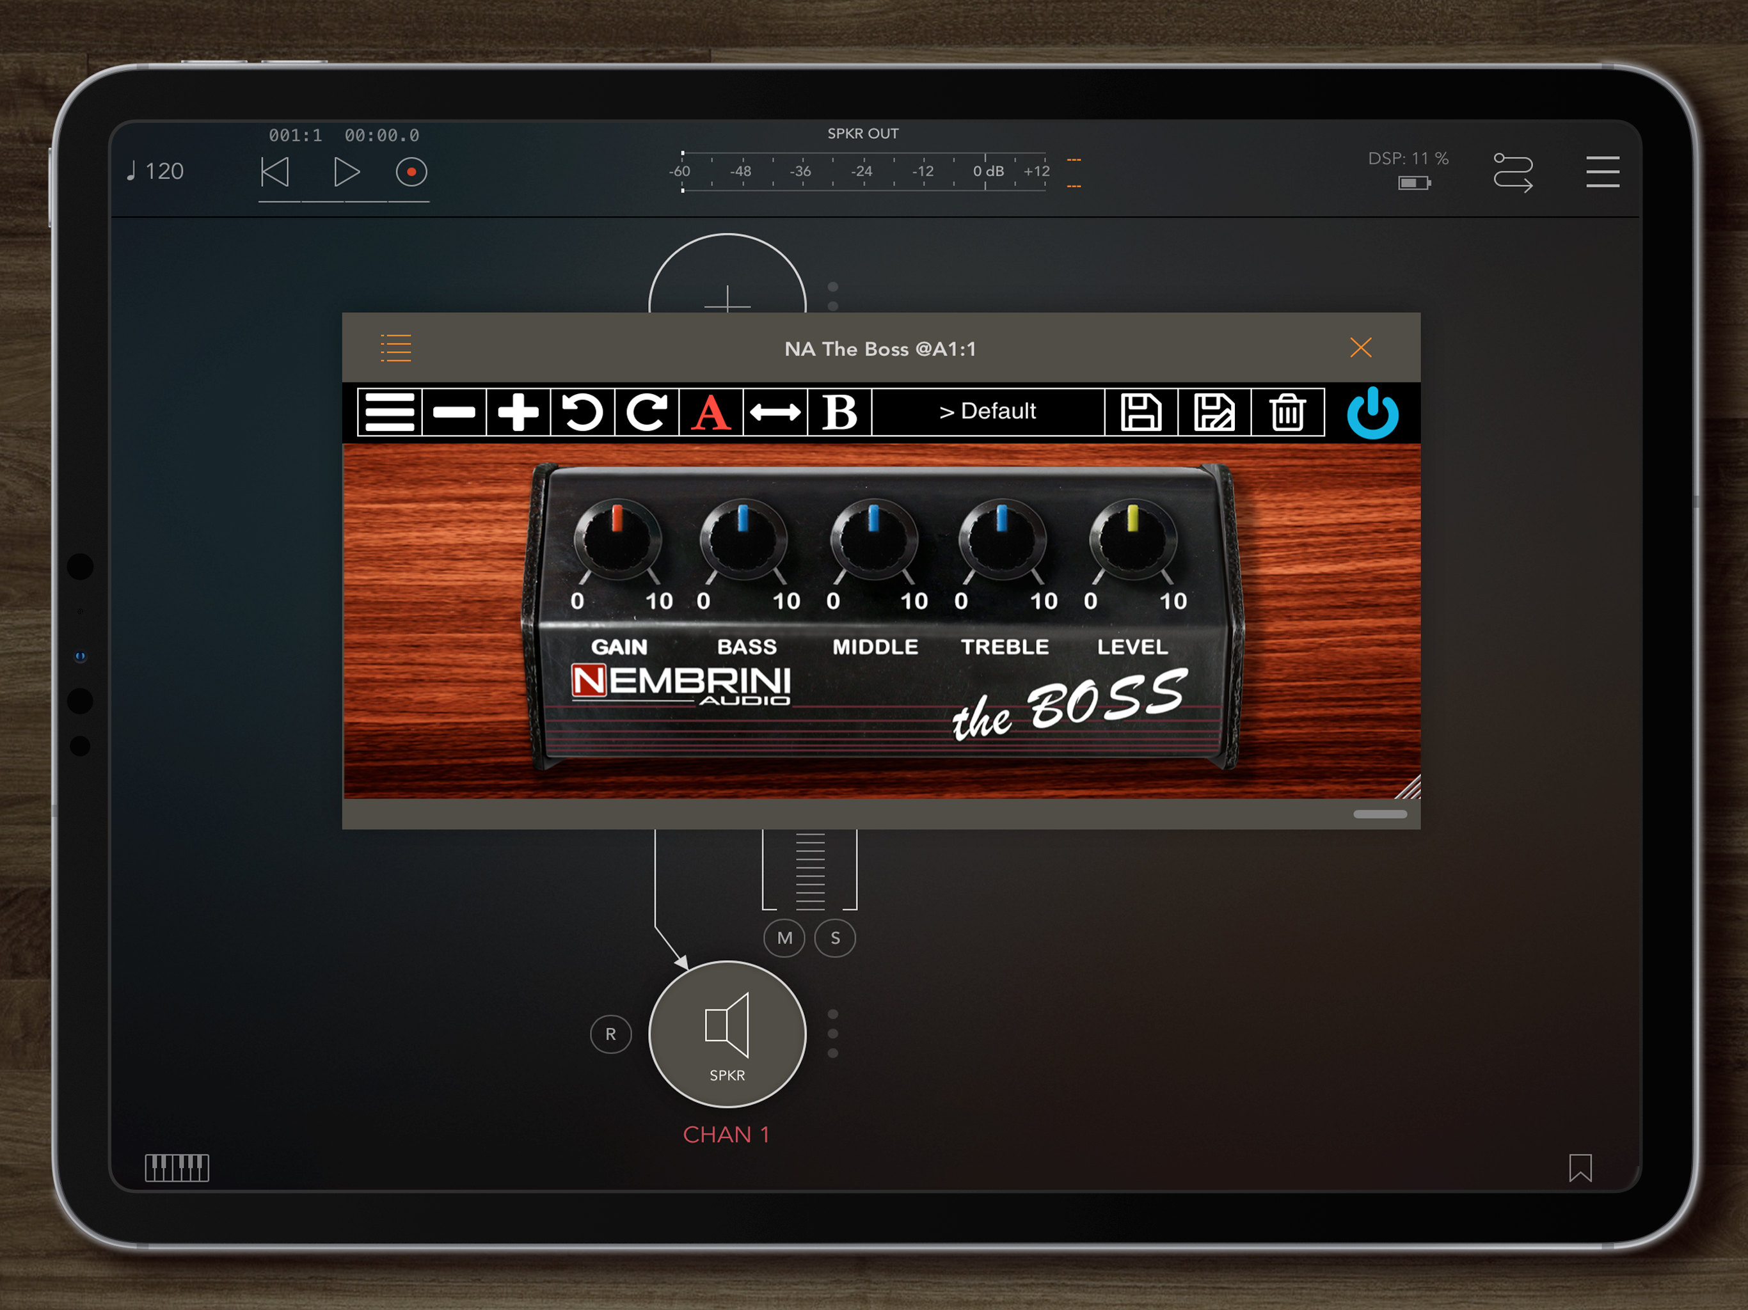Start playback with the play button
1748x1310 pixels.
[x=346, y=171]
